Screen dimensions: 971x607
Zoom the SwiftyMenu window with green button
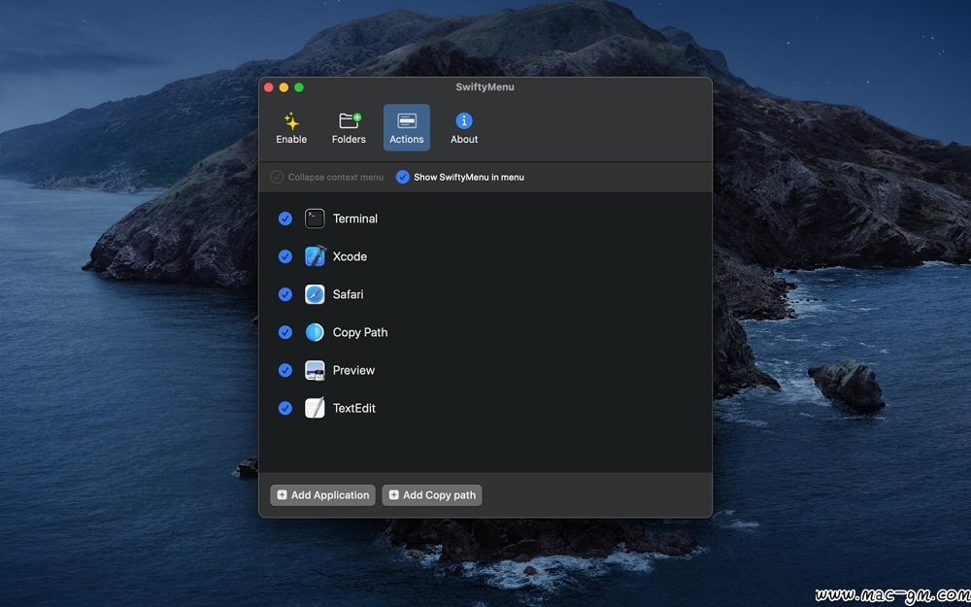point(298,87)
